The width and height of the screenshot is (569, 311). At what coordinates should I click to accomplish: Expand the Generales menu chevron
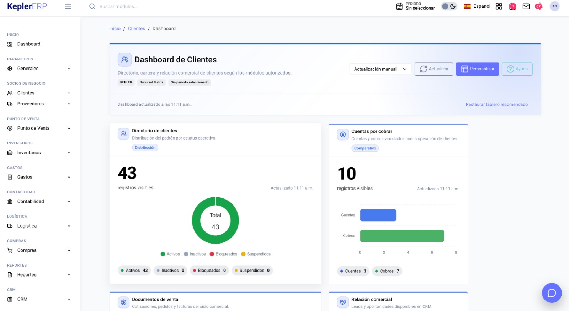pos(69,69)
